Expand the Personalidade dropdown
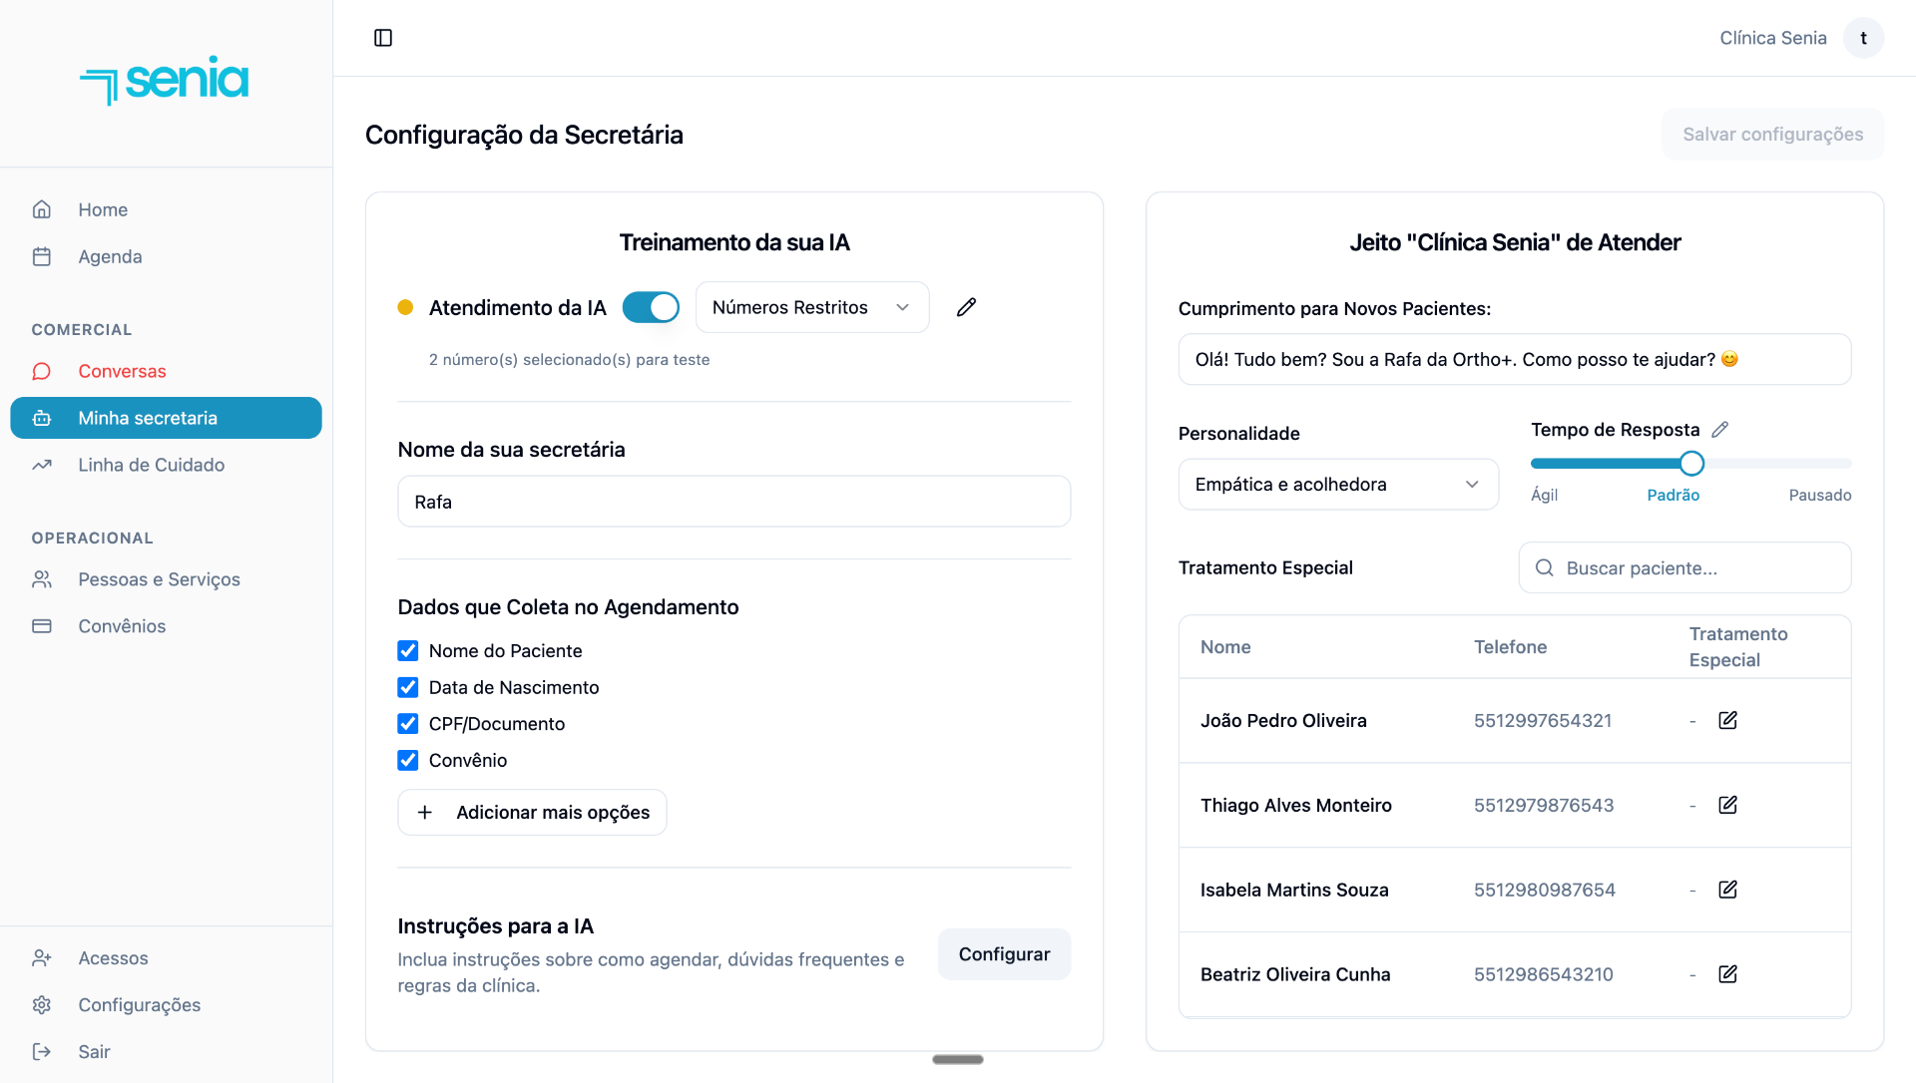 [x=1338, y=485]
